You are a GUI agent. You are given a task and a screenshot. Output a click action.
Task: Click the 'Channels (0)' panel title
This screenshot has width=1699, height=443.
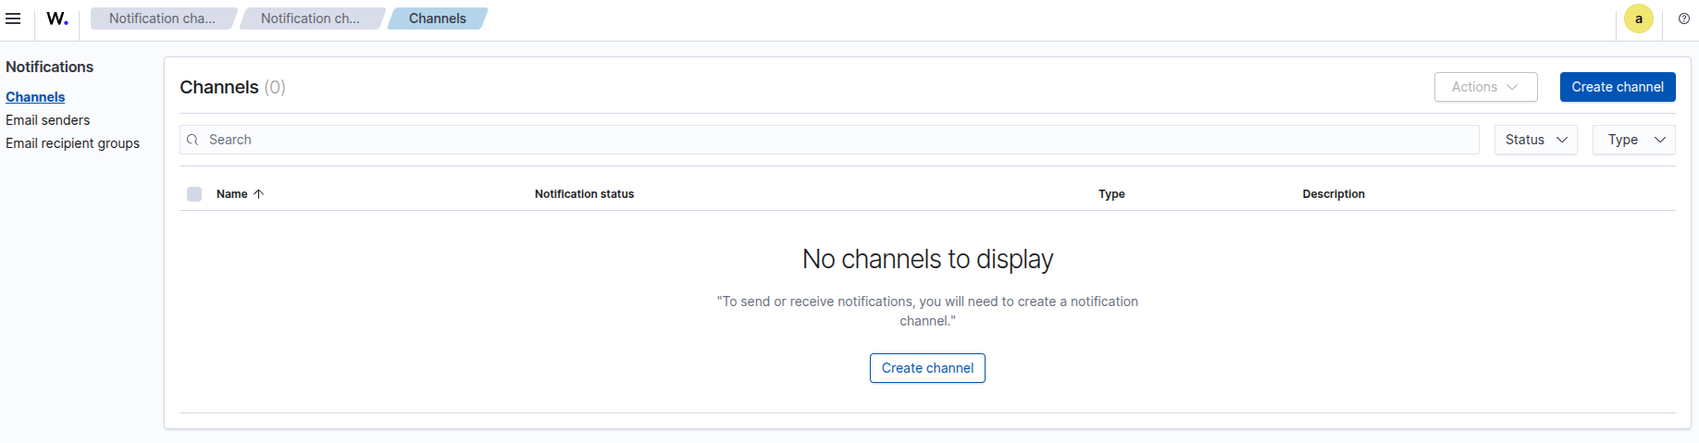[232, 87]
